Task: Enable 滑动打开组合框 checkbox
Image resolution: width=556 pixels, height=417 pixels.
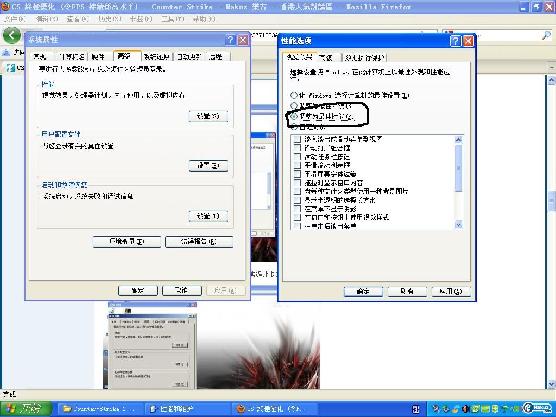Action: tap(297, 148)
